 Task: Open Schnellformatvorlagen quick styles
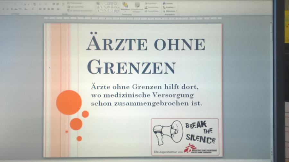click(x=137, y=7)
